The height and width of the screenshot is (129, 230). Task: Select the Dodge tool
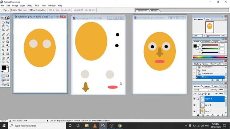pyautogui.click(x=8, y=46)
